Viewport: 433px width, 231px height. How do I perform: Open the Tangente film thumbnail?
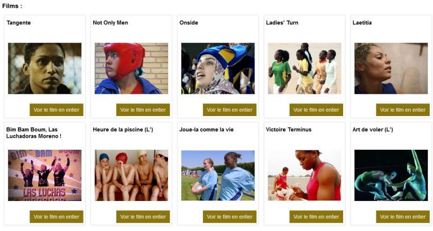pyautogui.click(x=45, y=68)
